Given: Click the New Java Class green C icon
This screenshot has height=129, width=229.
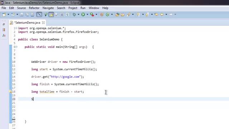Looking at the screenshot, I should point(107,14).
